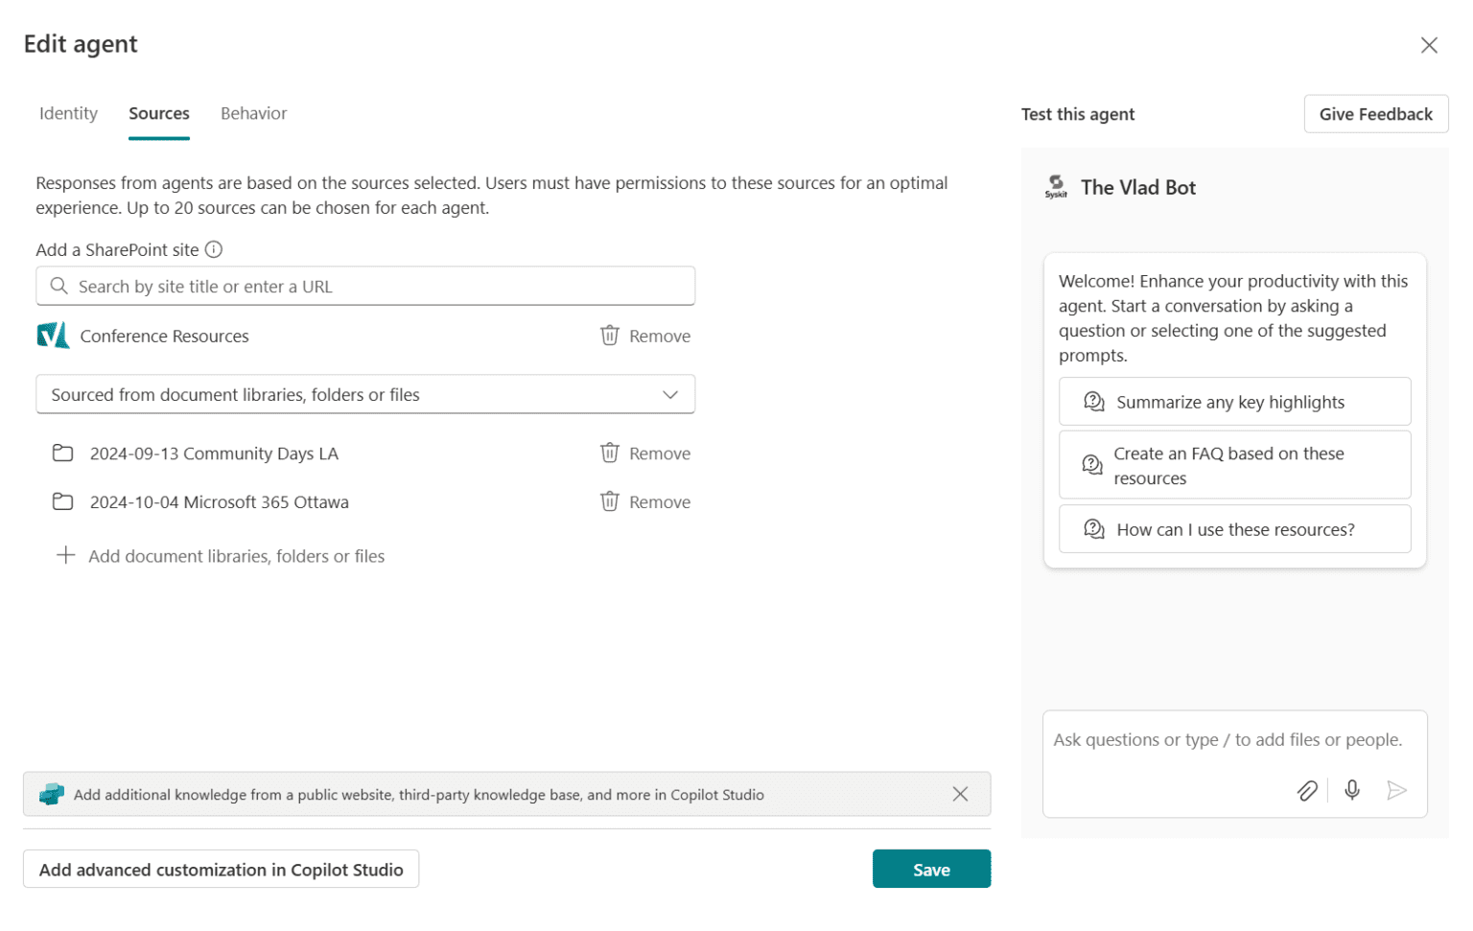Viewport: 1473px width, 931px height.
Task: Save the agent changes
Action: (931, 869)
